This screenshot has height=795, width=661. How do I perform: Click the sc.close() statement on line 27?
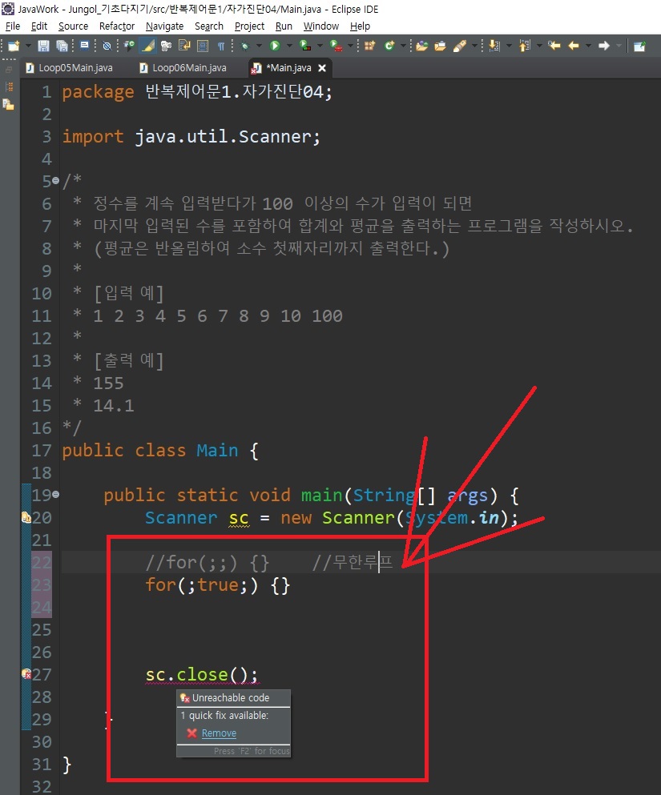coord(202,675)
